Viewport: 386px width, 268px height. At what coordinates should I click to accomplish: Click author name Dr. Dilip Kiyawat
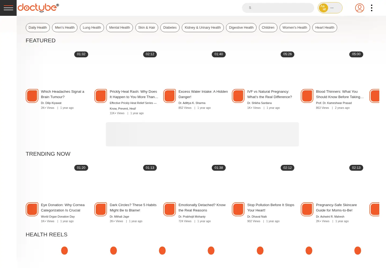pos(51,103)
